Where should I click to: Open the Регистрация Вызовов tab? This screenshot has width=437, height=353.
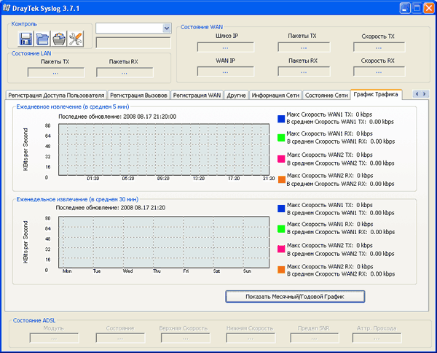point(138,95)
